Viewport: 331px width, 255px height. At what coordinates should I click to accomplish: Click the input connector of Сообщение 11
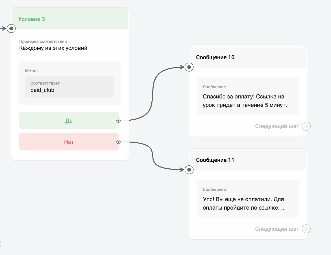tap(189, 170)
